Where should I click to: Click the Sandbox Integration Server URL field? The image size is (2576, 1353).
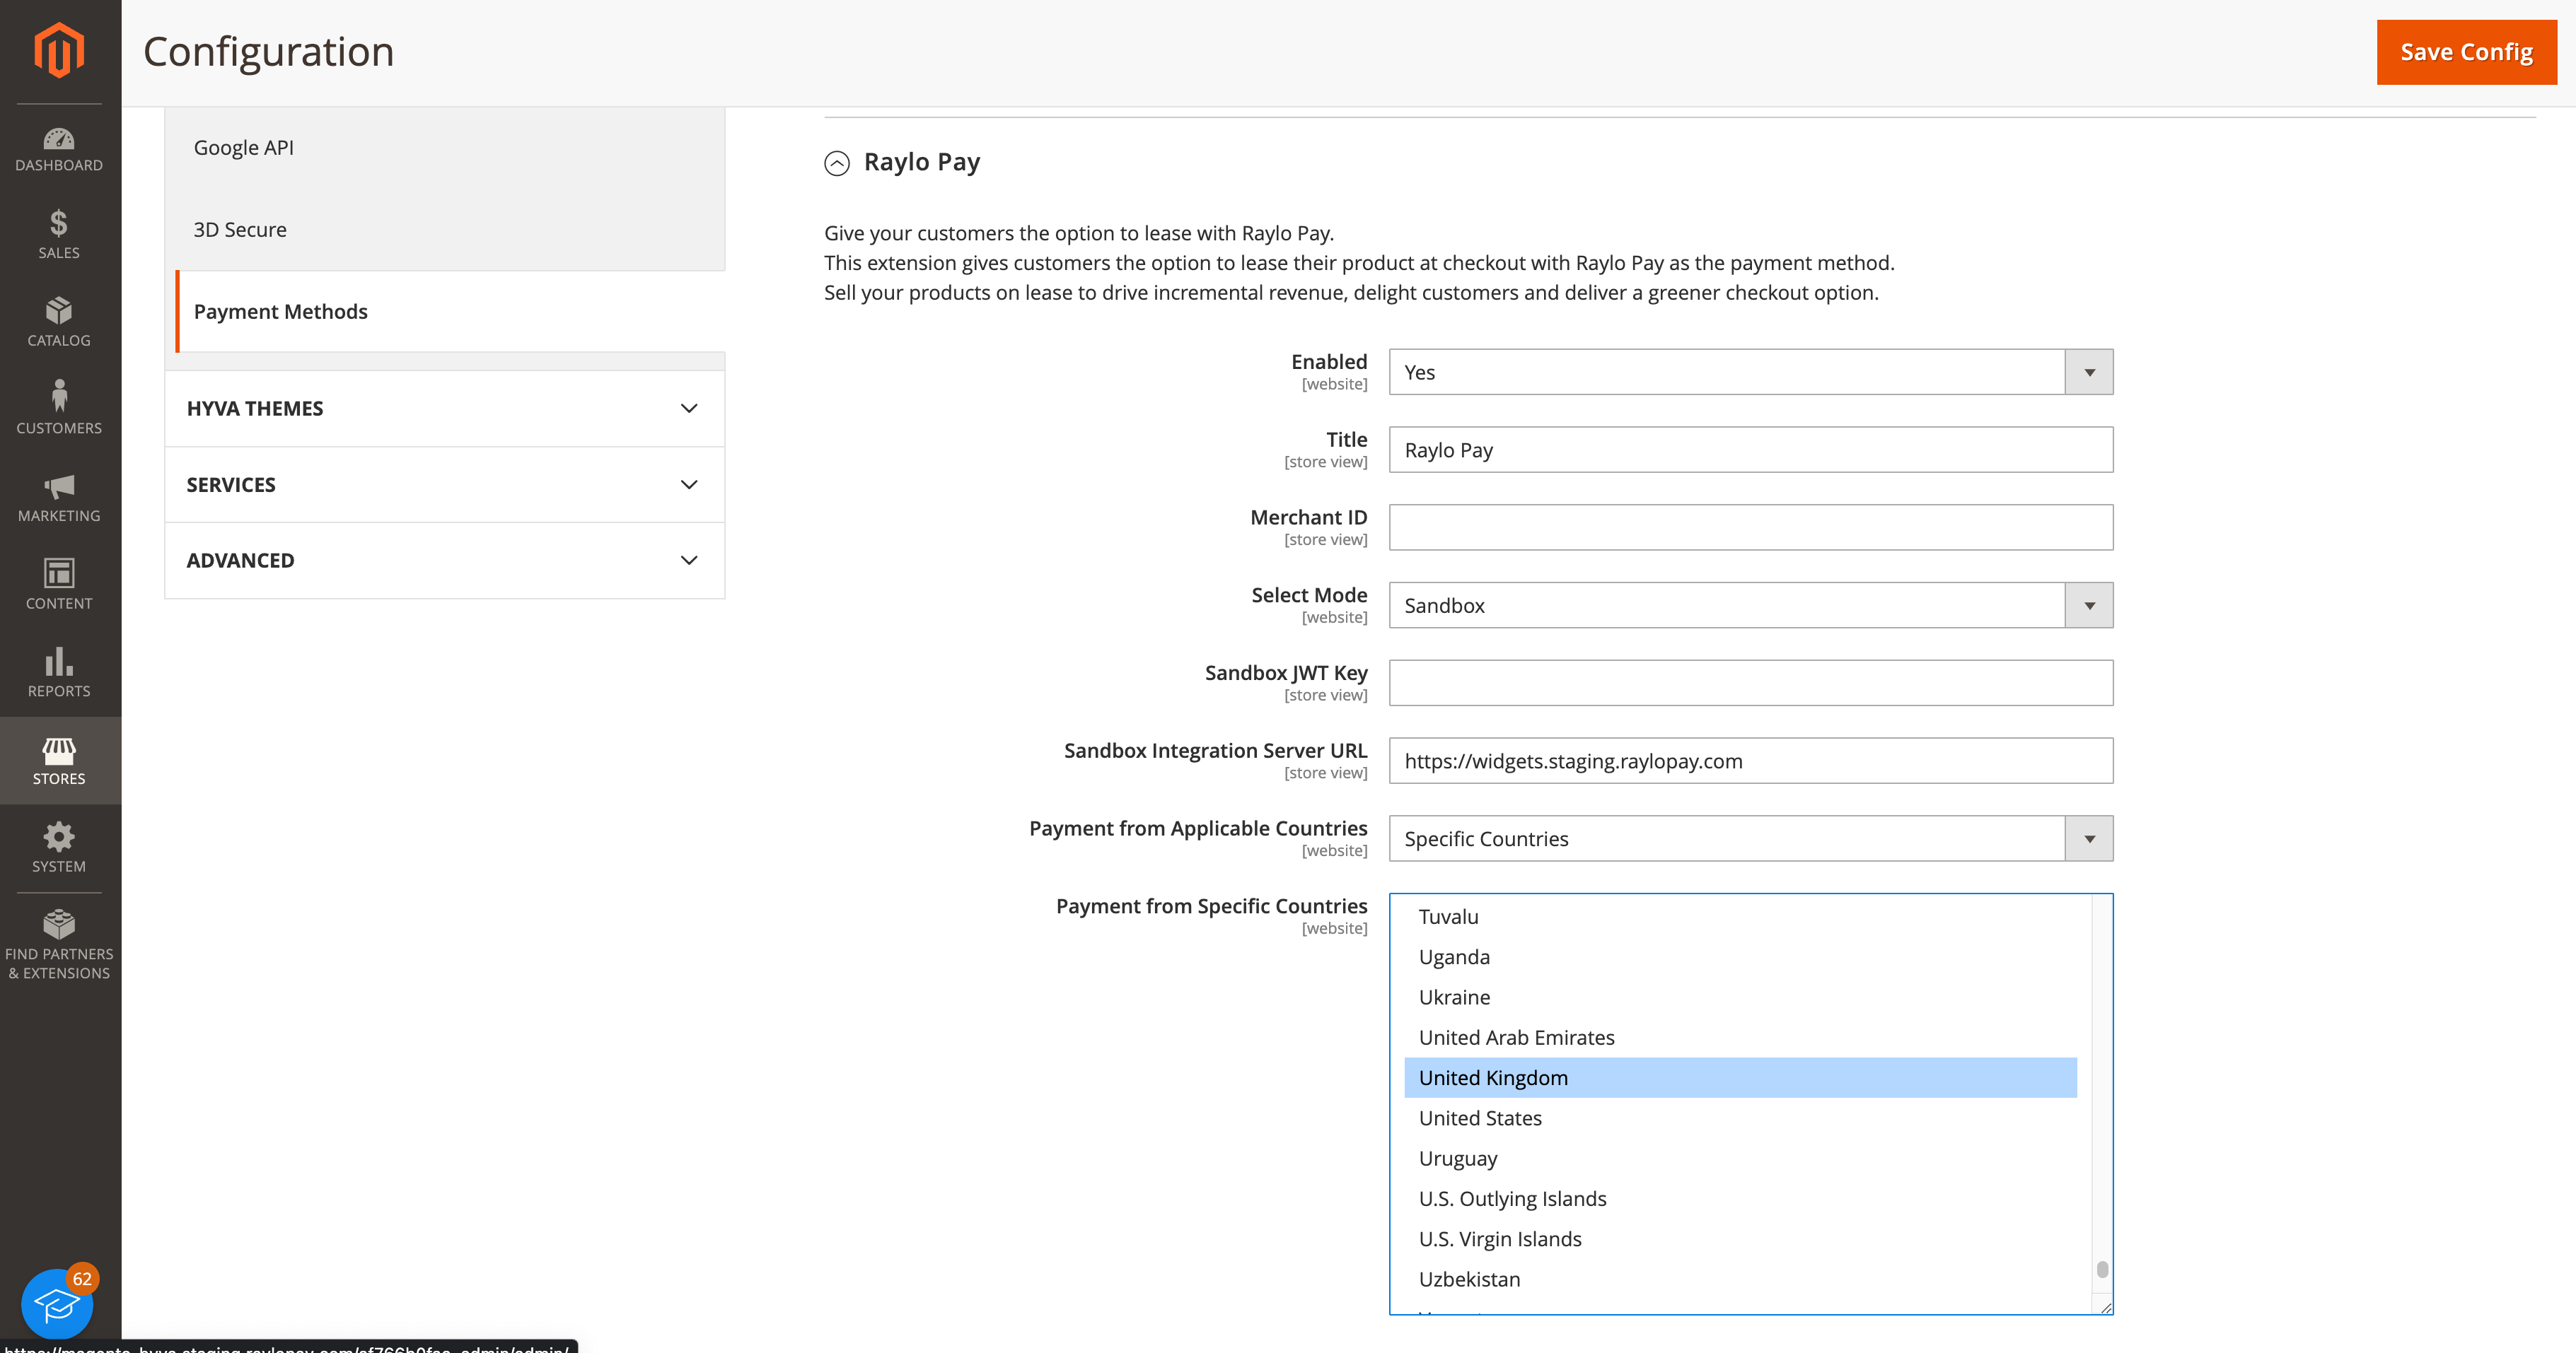[x=1750, y=761]
